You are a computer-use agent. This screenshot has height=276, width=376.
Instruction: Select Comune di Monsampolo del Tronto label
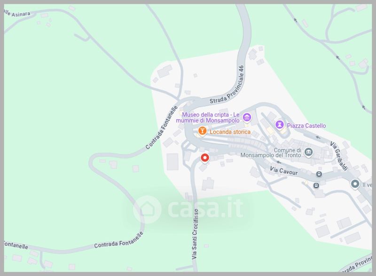click(271, 153)
